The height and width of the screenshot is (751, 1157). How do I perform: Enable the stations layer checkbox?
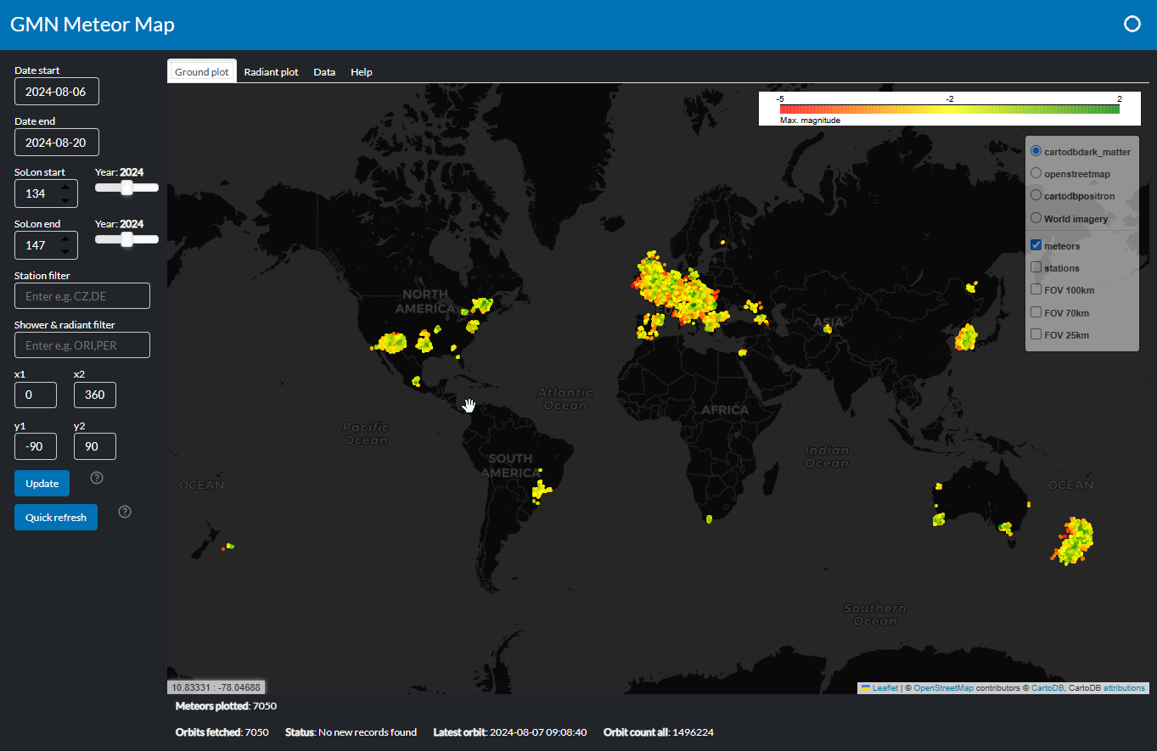[1036, 267]
